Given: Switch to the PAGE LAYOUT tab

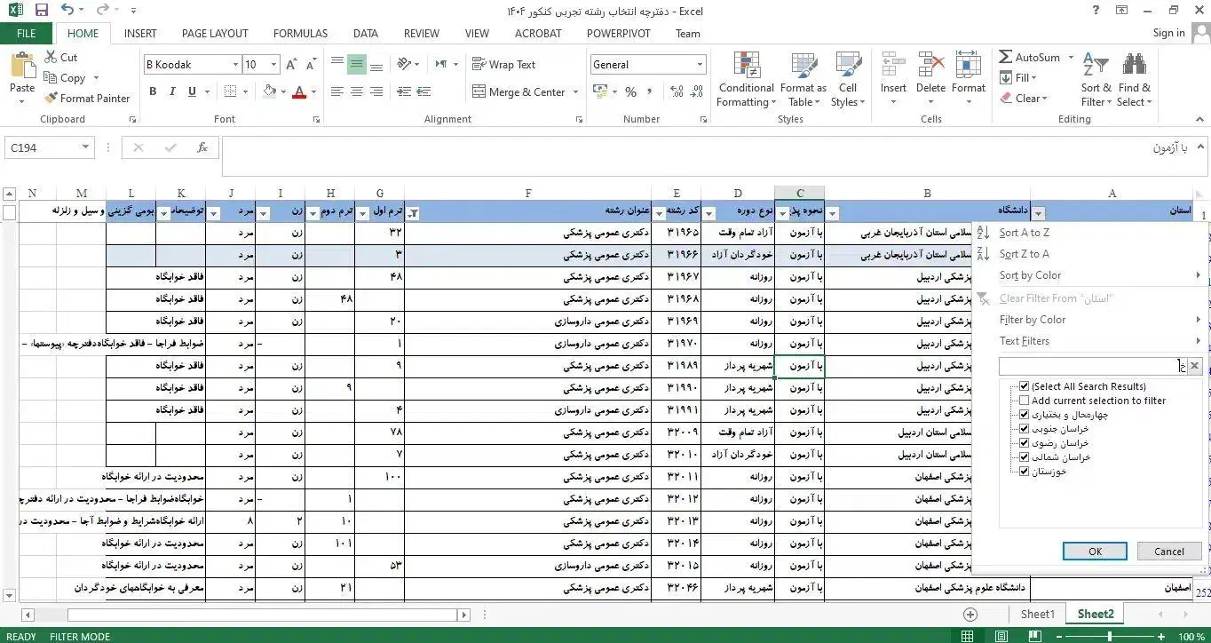Looking at the screenshot, I should pos(215,33).
